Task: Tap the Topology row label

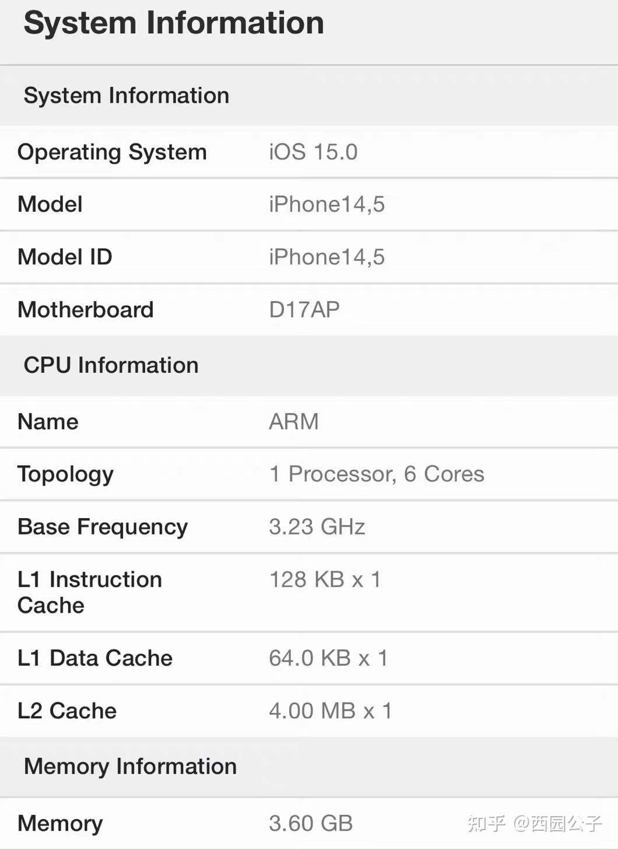Action: pos(66,475)
